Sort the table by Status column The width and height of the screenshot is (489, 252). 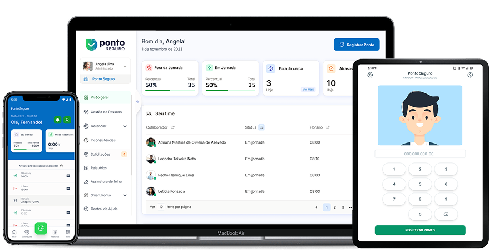point(261,127)
